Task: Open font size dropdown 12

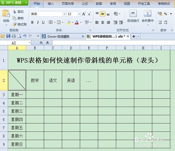Action: click(x=79, y=14)
